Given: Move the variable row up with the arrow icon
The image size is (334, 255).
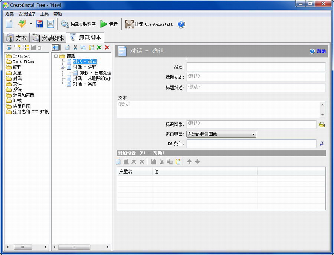Looking at the screenshot, I should [189, 162].
